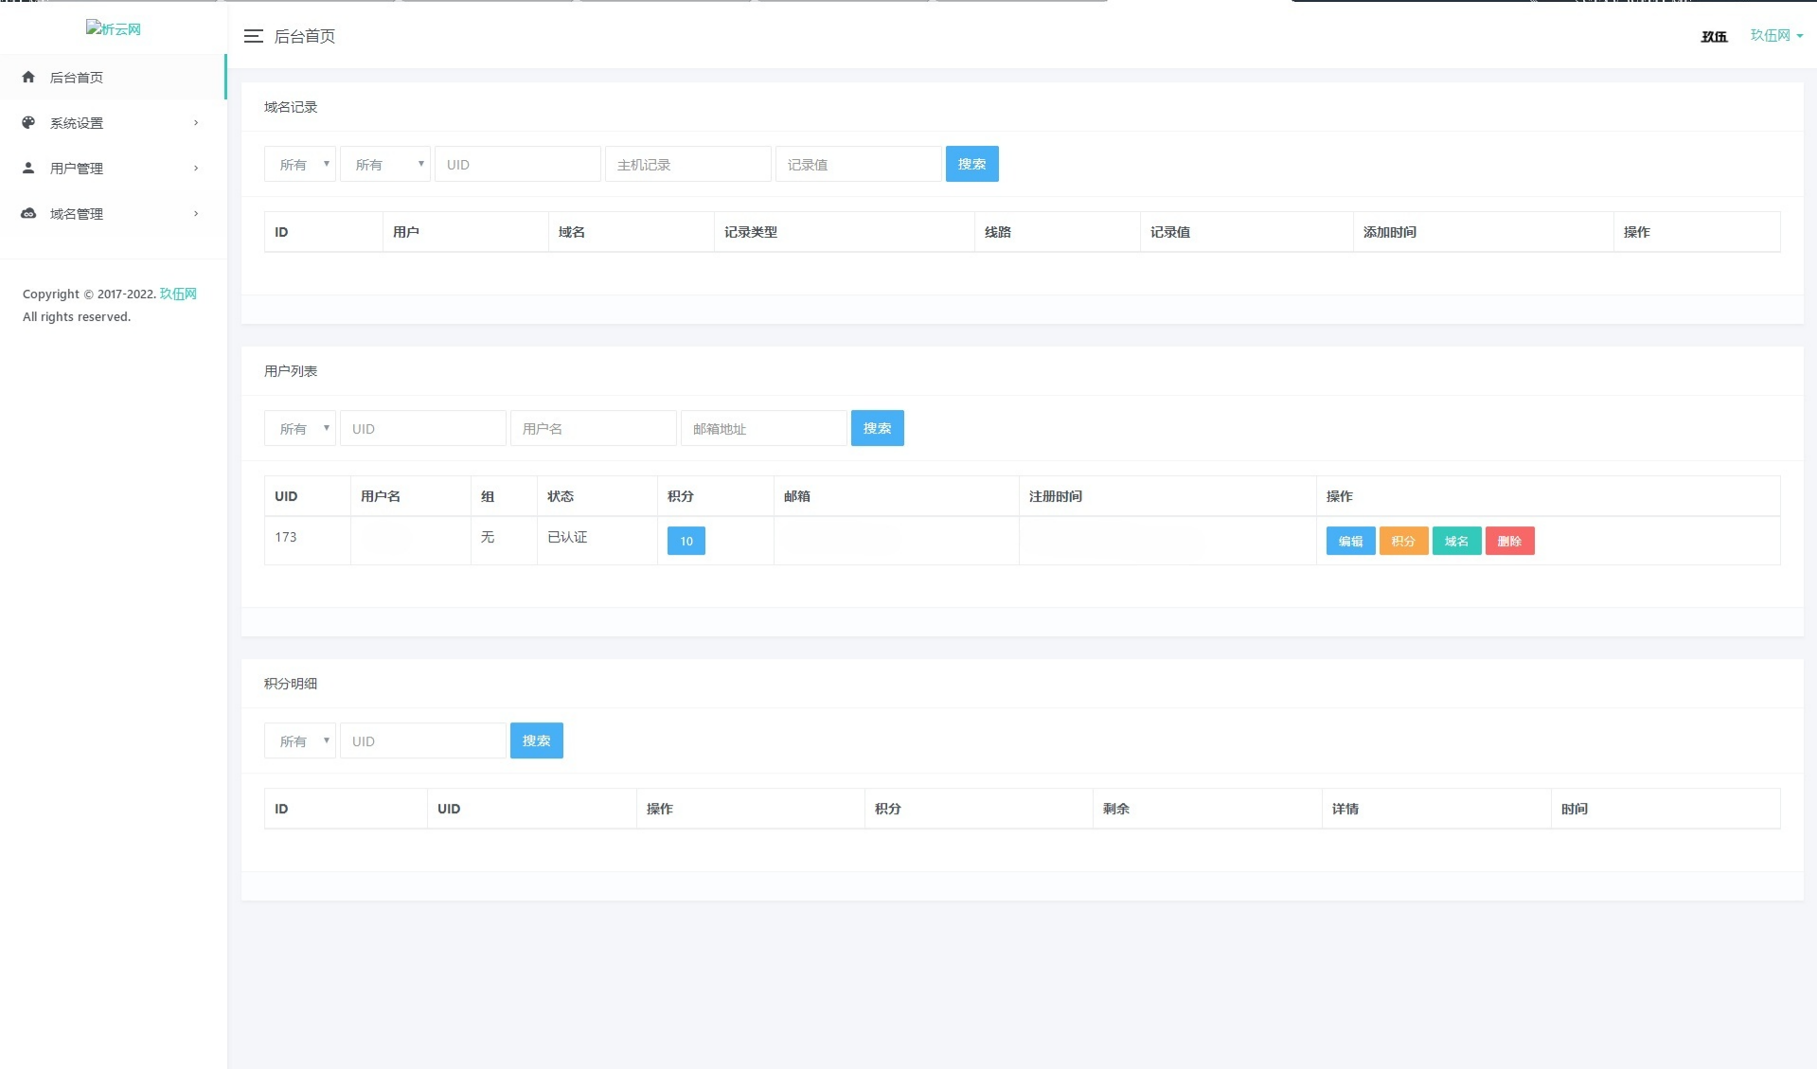Viewport: 1817px width, 1069px height.
Task: Click the 玖伍 text near top right
Action: (1713, 36)
